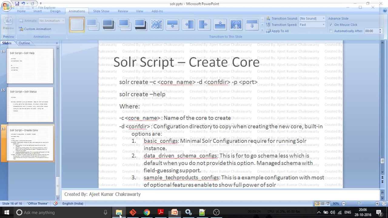This screenshot has width=388, height=218.
Task: Undo last action in Quick Access toolbar
Action: point(23,4)
